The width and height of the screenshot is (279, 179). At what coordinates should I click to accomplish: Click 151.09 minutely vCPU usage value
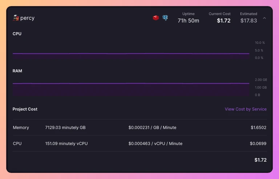click(66, 143)
